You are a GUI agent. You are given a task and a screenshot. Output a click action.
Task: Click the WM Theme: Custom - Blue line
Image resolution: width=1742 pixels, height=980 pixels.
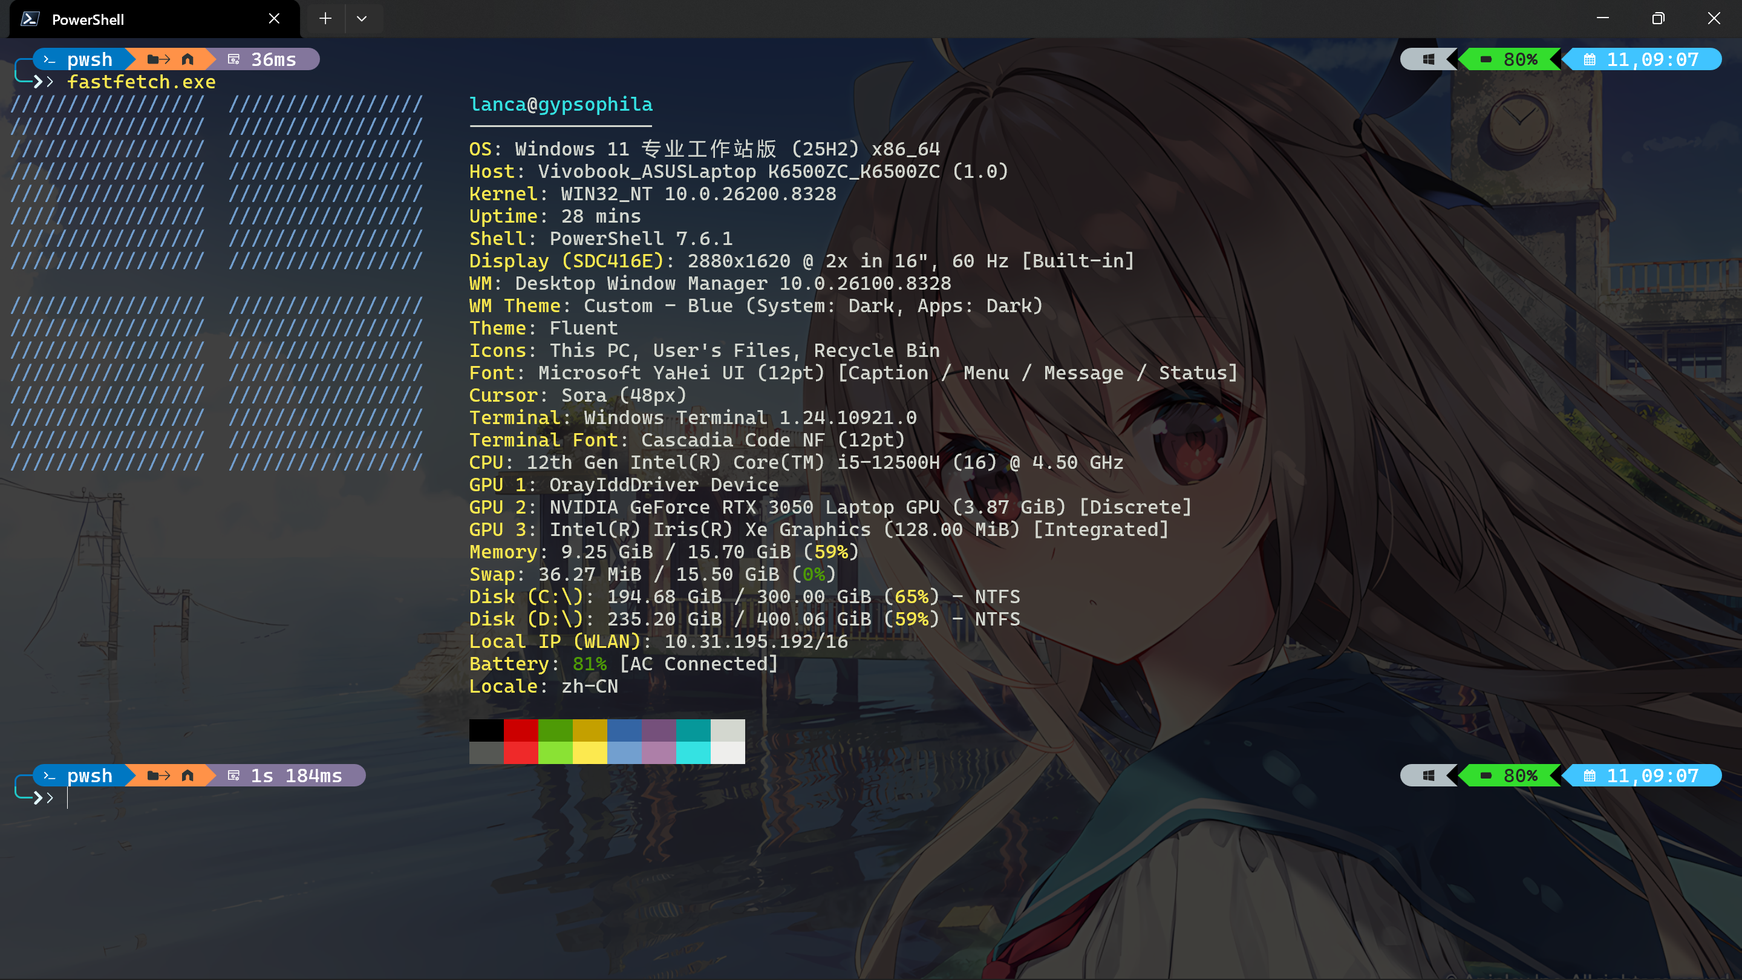(x=756, y=305)
